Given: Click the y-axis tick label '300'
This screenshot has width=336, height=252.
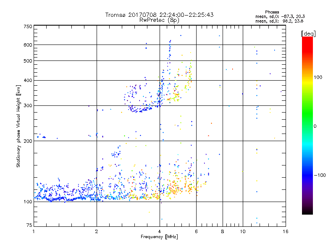Looking at the screenshot, I should [28, 106].
